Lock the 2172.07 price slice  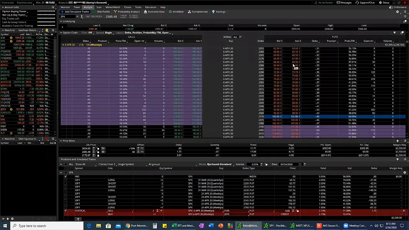[x=98, y=156]
